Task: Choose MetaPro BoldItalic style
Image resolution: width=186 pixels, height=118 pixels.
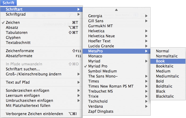Action: pyautogui.click(x=168, y=86)
